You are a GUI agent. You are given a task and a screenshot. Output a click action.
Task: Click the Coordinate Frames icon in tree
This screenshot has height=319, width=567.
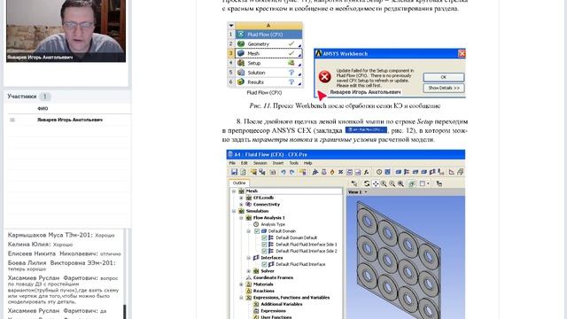tap(249, 277)
